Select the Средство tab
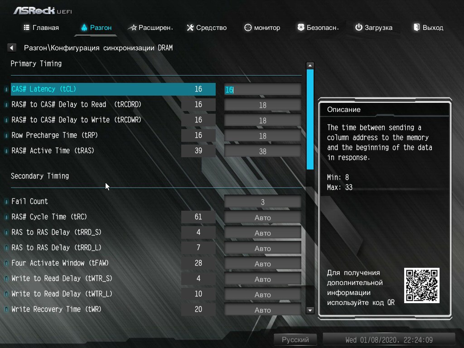Viewport: 464px width, 348px height. [207, 28]
